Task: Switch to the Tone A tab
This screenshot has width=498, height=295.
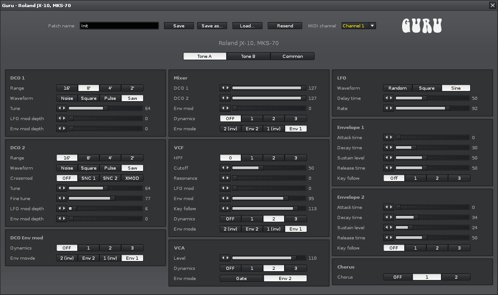Action: click(205, 56)
